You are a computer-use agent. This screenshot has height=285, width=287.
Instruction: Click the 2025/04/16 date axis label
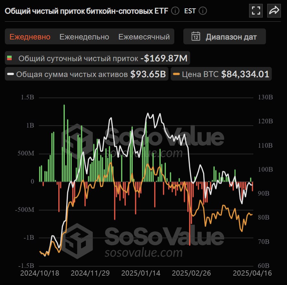click(252, 273)
